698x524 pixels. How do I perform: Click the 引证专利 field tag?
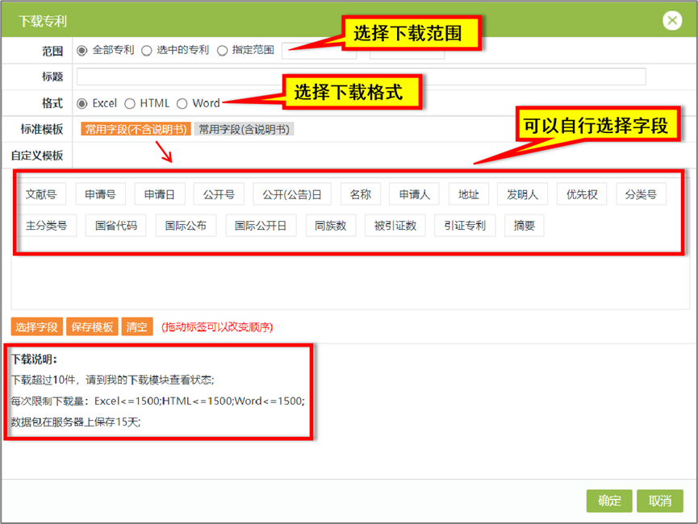pos(465,225)
